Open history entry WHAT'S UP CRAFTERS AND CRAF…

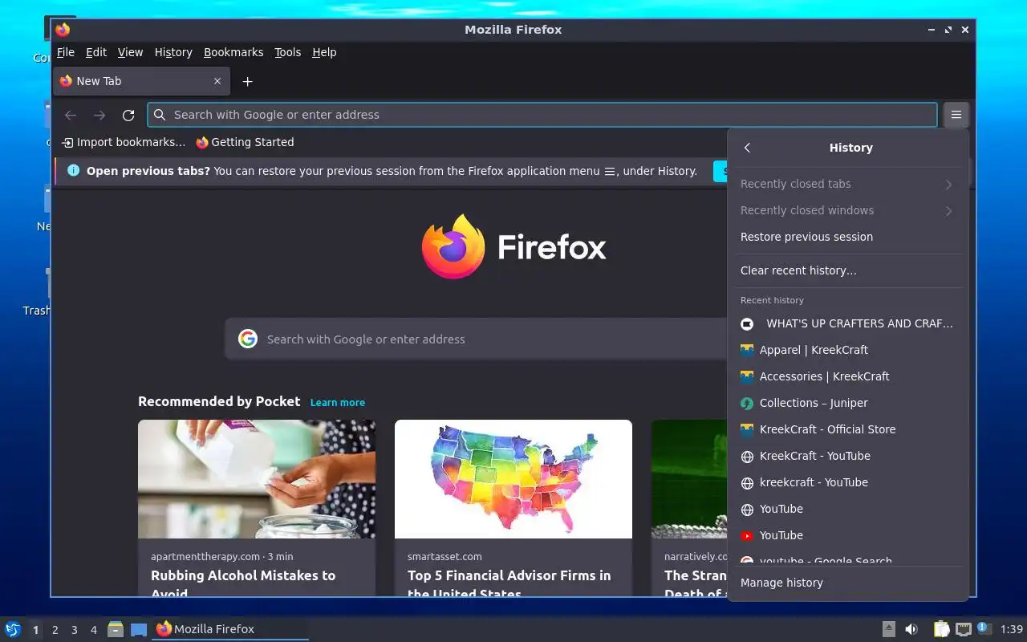848,323
